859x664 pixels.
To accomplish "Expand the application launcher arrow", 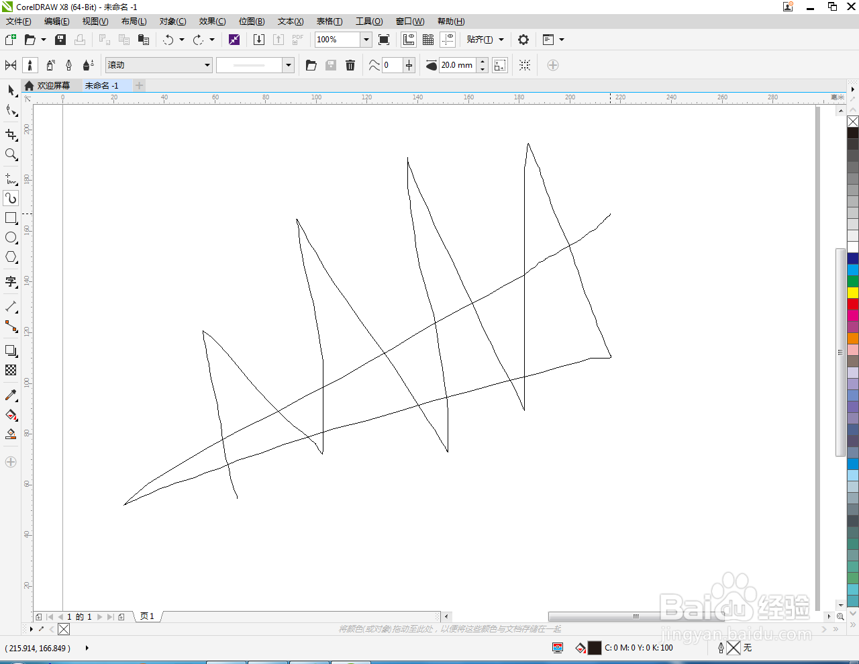I will click(562, 40).
